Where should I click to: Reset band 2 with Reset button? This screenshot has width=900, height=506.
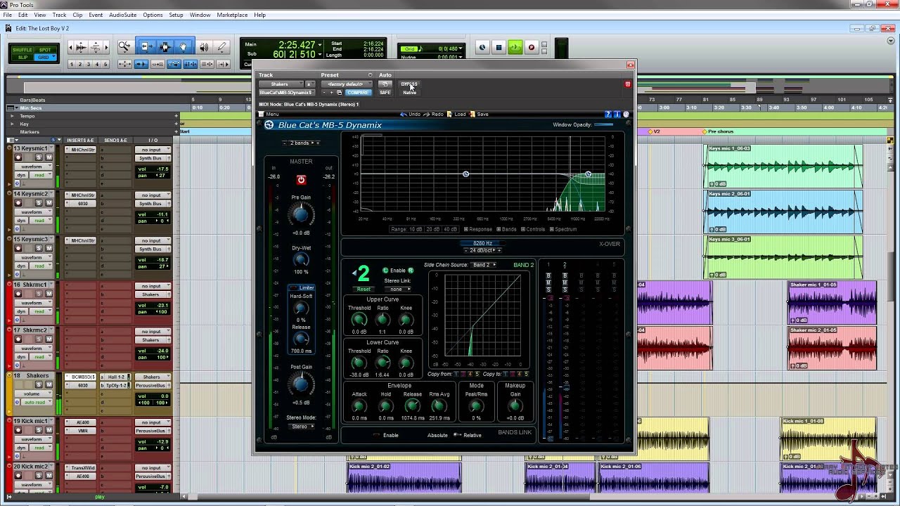[364, 289]
